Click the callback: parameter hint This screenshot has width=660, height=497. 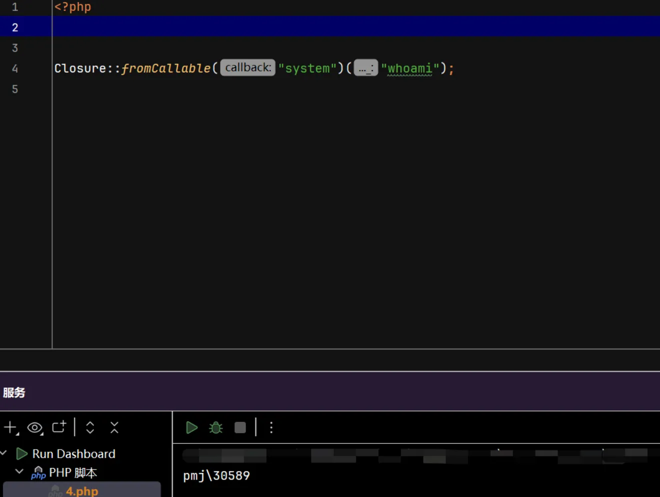(248, 67)
